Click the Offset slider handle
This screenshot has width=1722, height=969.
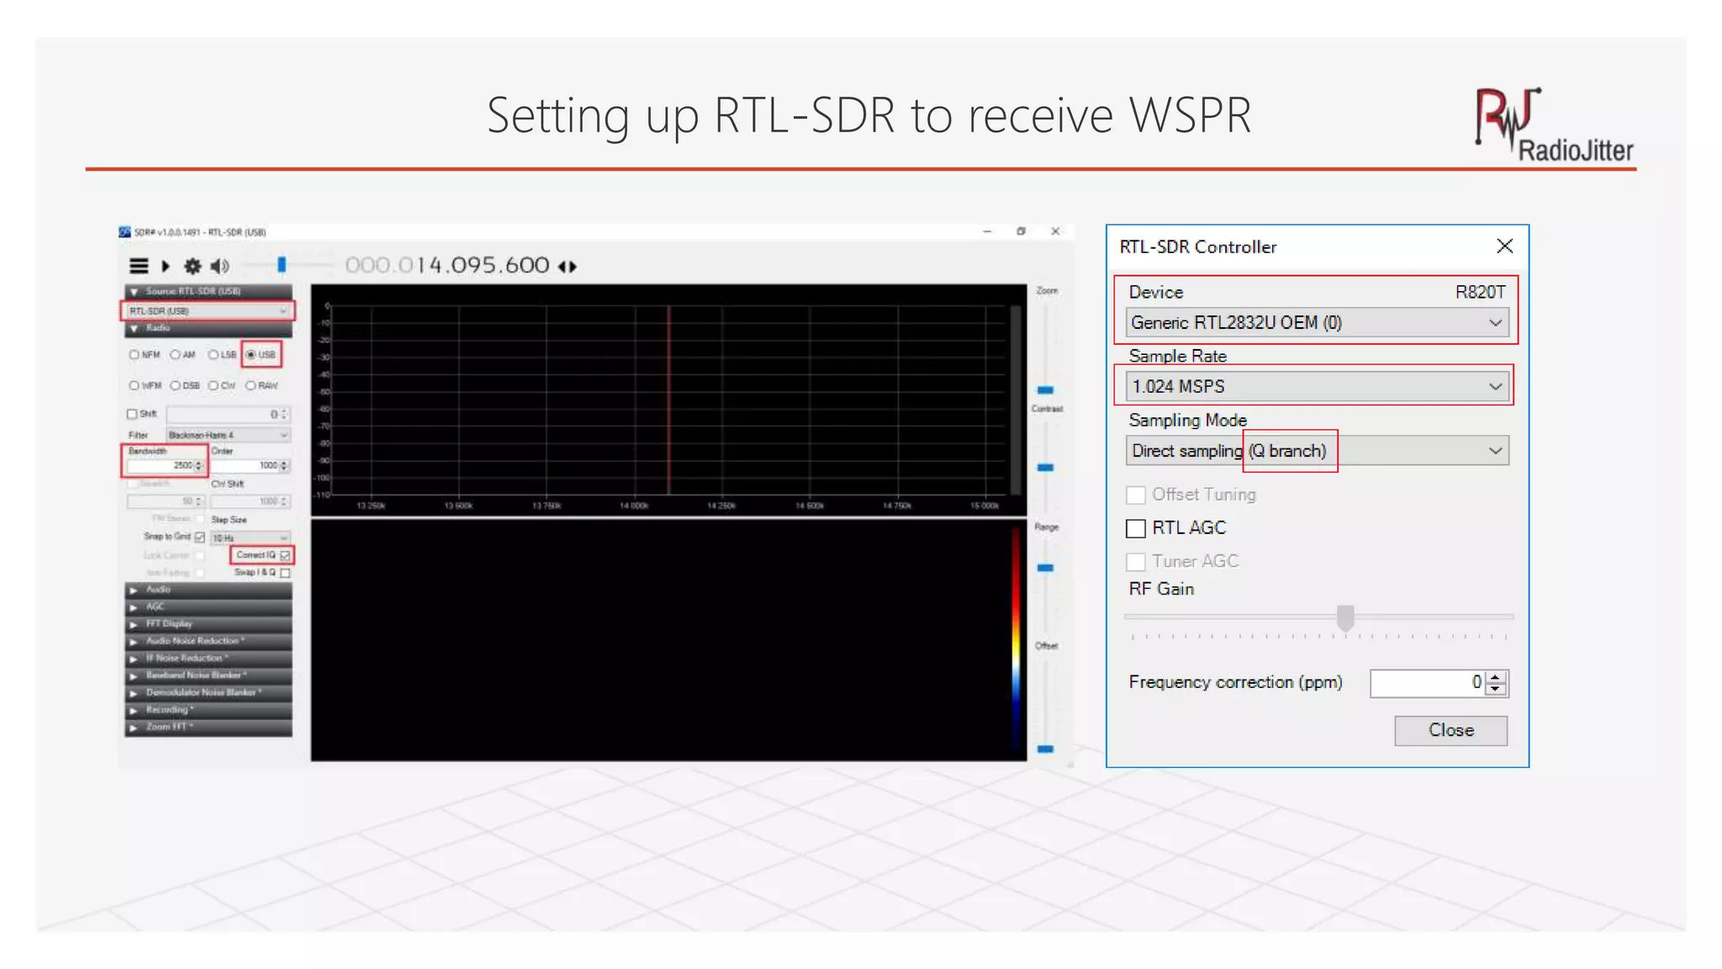point(1045,749)
